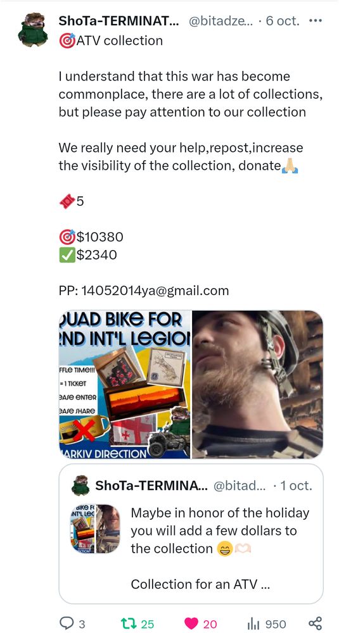Screen dimensions: 339x633
Task: Click the reply comment bubble icon
Action: [x=66, y=624]
